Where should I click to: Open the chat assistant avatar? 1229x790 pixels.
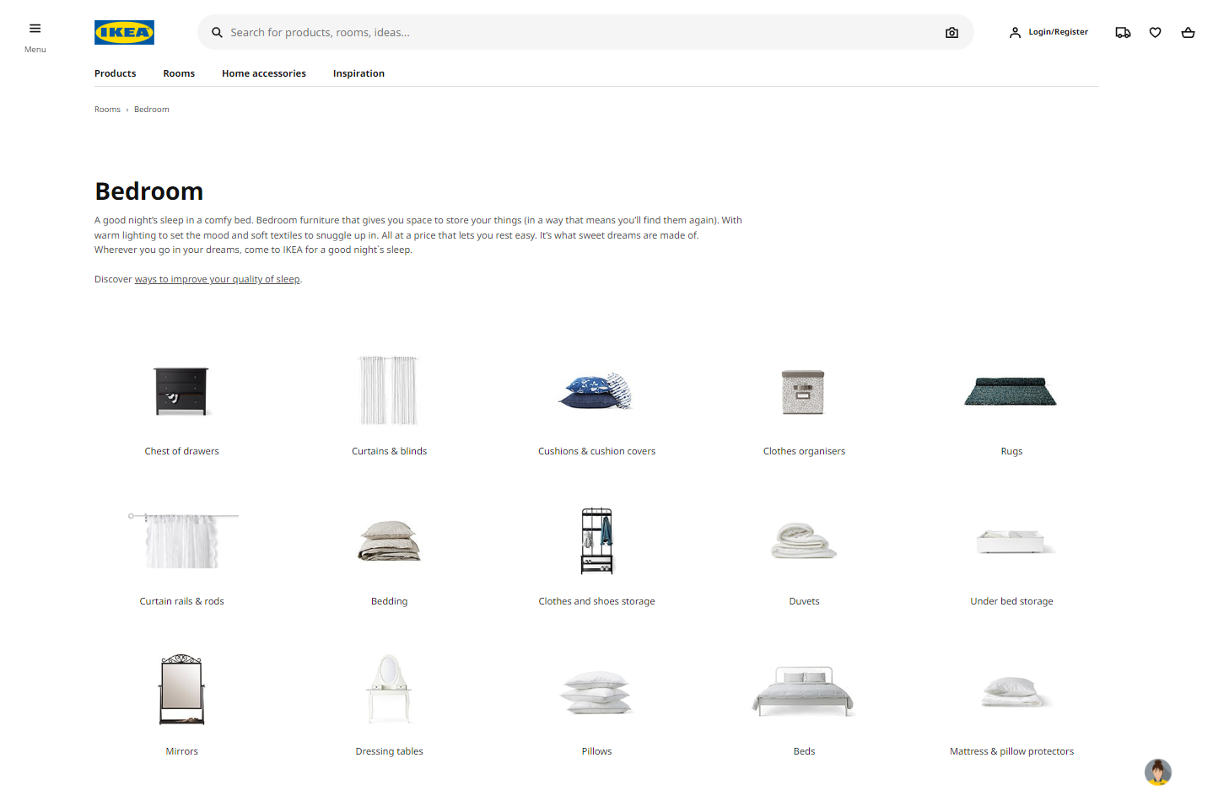pos(1157,772)
